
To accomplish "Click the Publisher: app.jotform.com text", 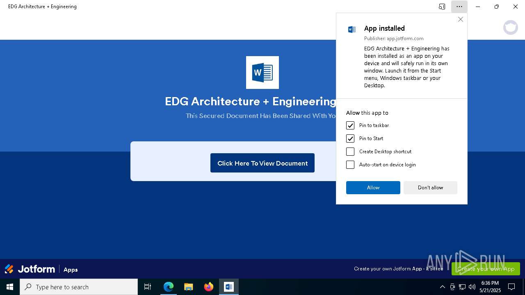I will tap(394, 39).
